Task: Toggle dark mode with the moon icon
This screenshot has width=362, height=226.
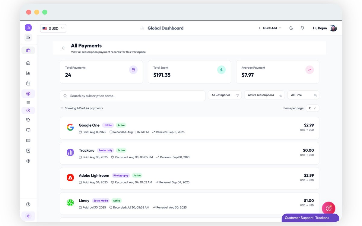Action: tap(291, 28)
